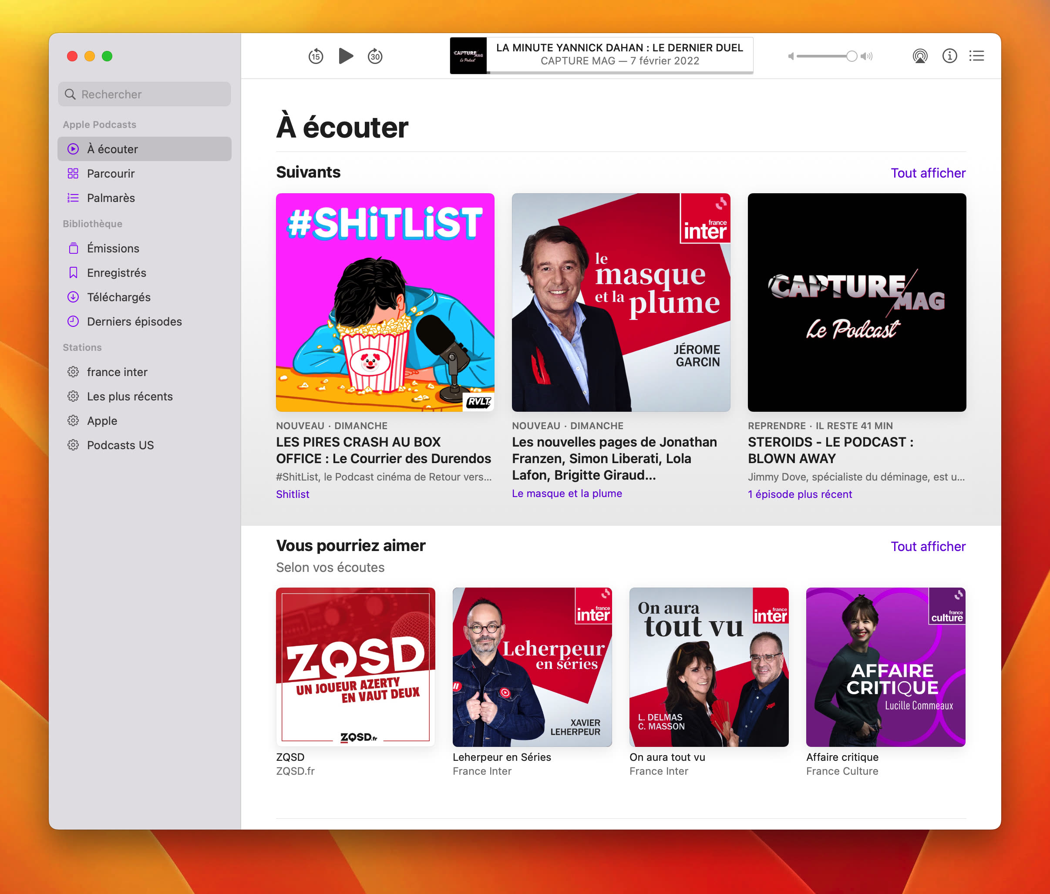This screenshot has width=1050, height=894.
Task: Show the Up Next queue list
Action: (976, 56)
